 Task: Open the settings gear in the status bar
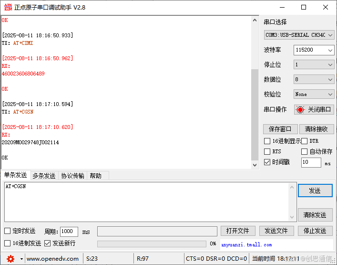point(10,258)
